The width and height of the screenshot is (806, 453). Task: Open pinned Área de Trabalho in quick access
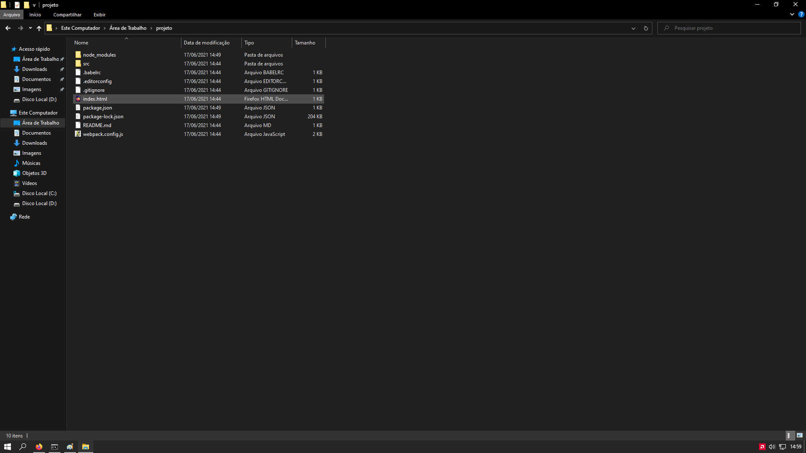click(x=41, y=59)
